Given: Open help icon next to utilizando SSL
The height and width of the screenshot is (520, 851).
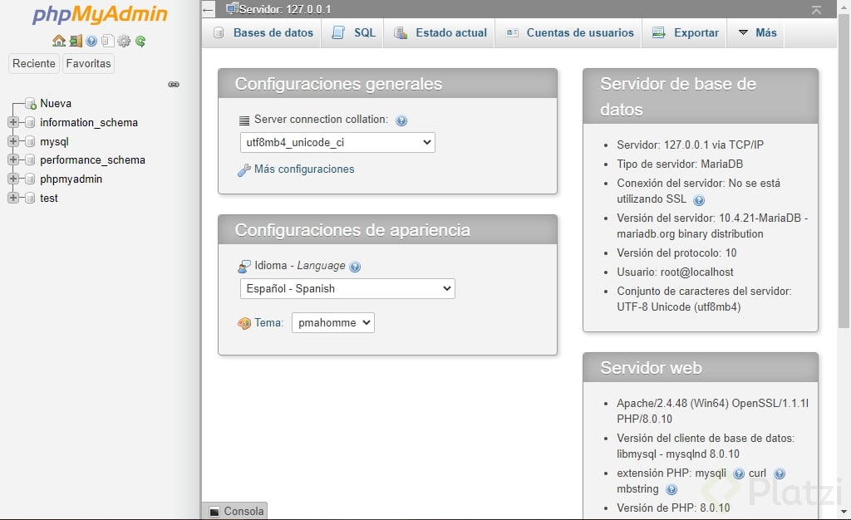Looking at the screenshot, I should [699, 200].
